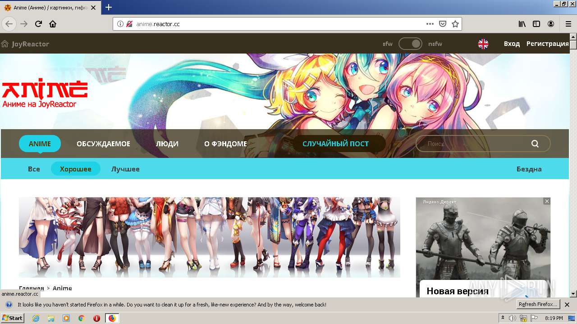
Task: Click the browser forward arrow
Action: click(x=24, y=24)
